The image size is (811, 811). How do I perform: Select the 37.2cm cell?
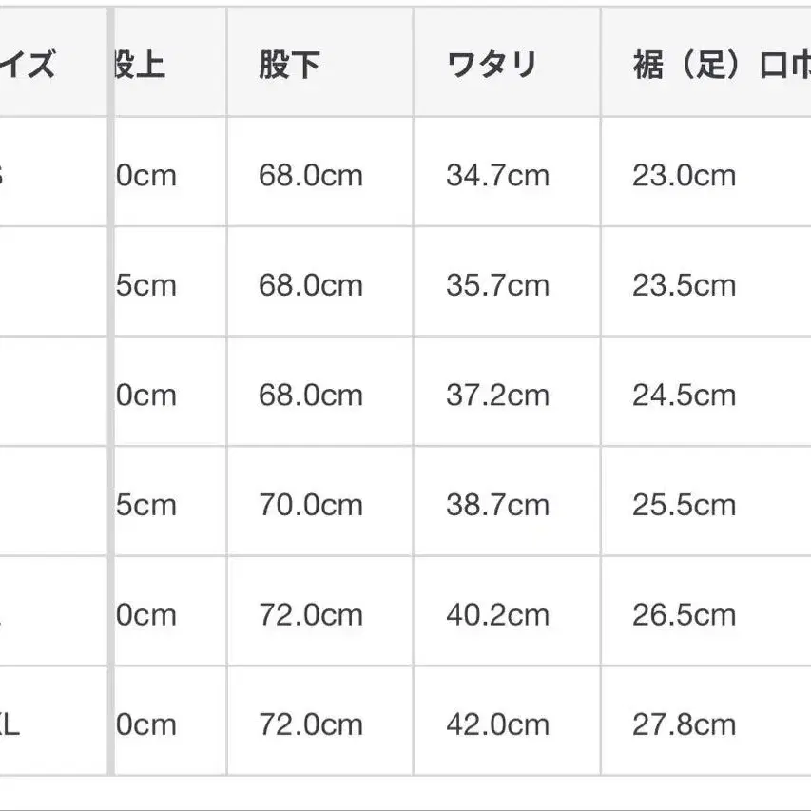click(497, 395)
